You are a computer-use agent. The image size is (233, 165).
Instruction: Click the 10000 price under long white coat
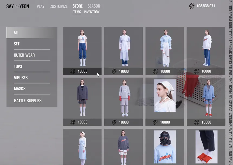pyautogui.click(x=124, y=71)
